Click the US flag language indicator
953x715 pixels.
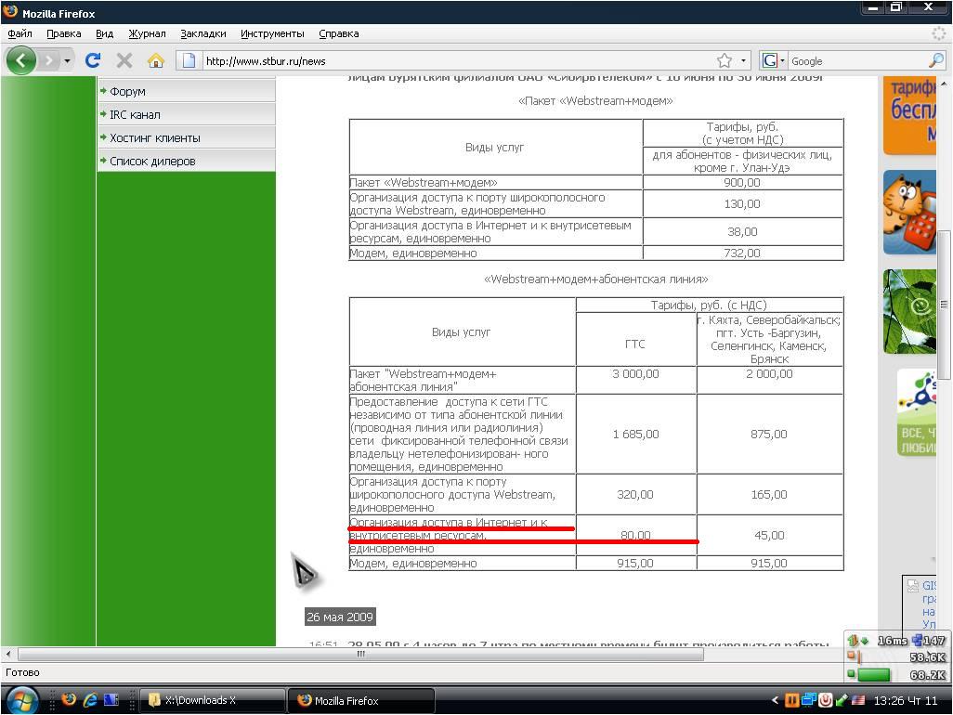858,700
